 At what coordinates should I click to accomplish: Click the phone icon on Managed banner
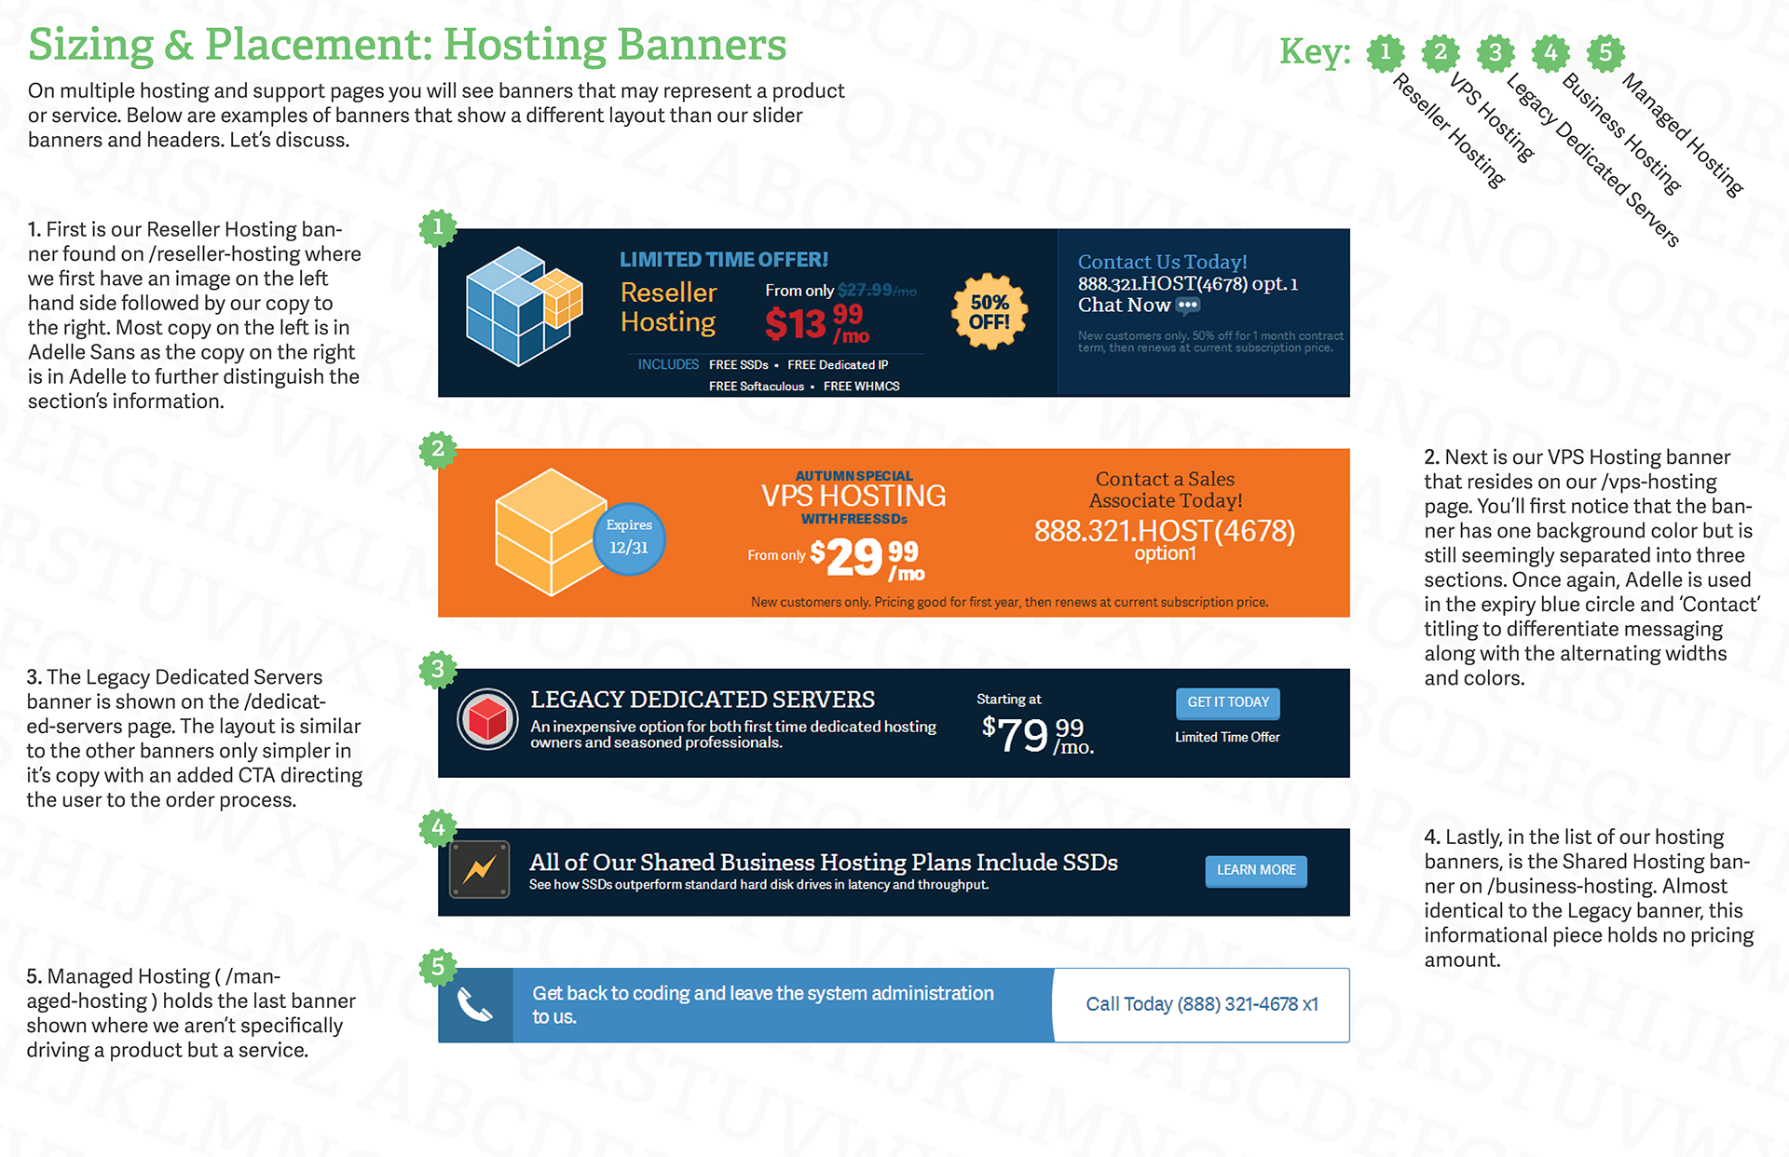coord(475,1005)
